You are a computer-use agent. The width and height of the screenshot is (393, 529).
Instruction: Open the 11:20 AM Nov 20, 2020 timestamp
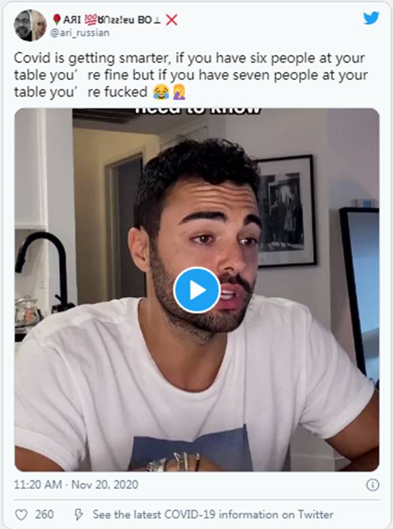point(76,485)
